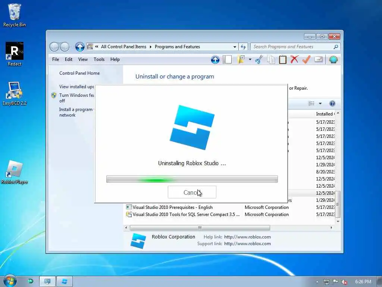382x287 pixels.
Task: Select the EasyBCD 2.2 desktop shortcut
Action: (x=15, y=93)
